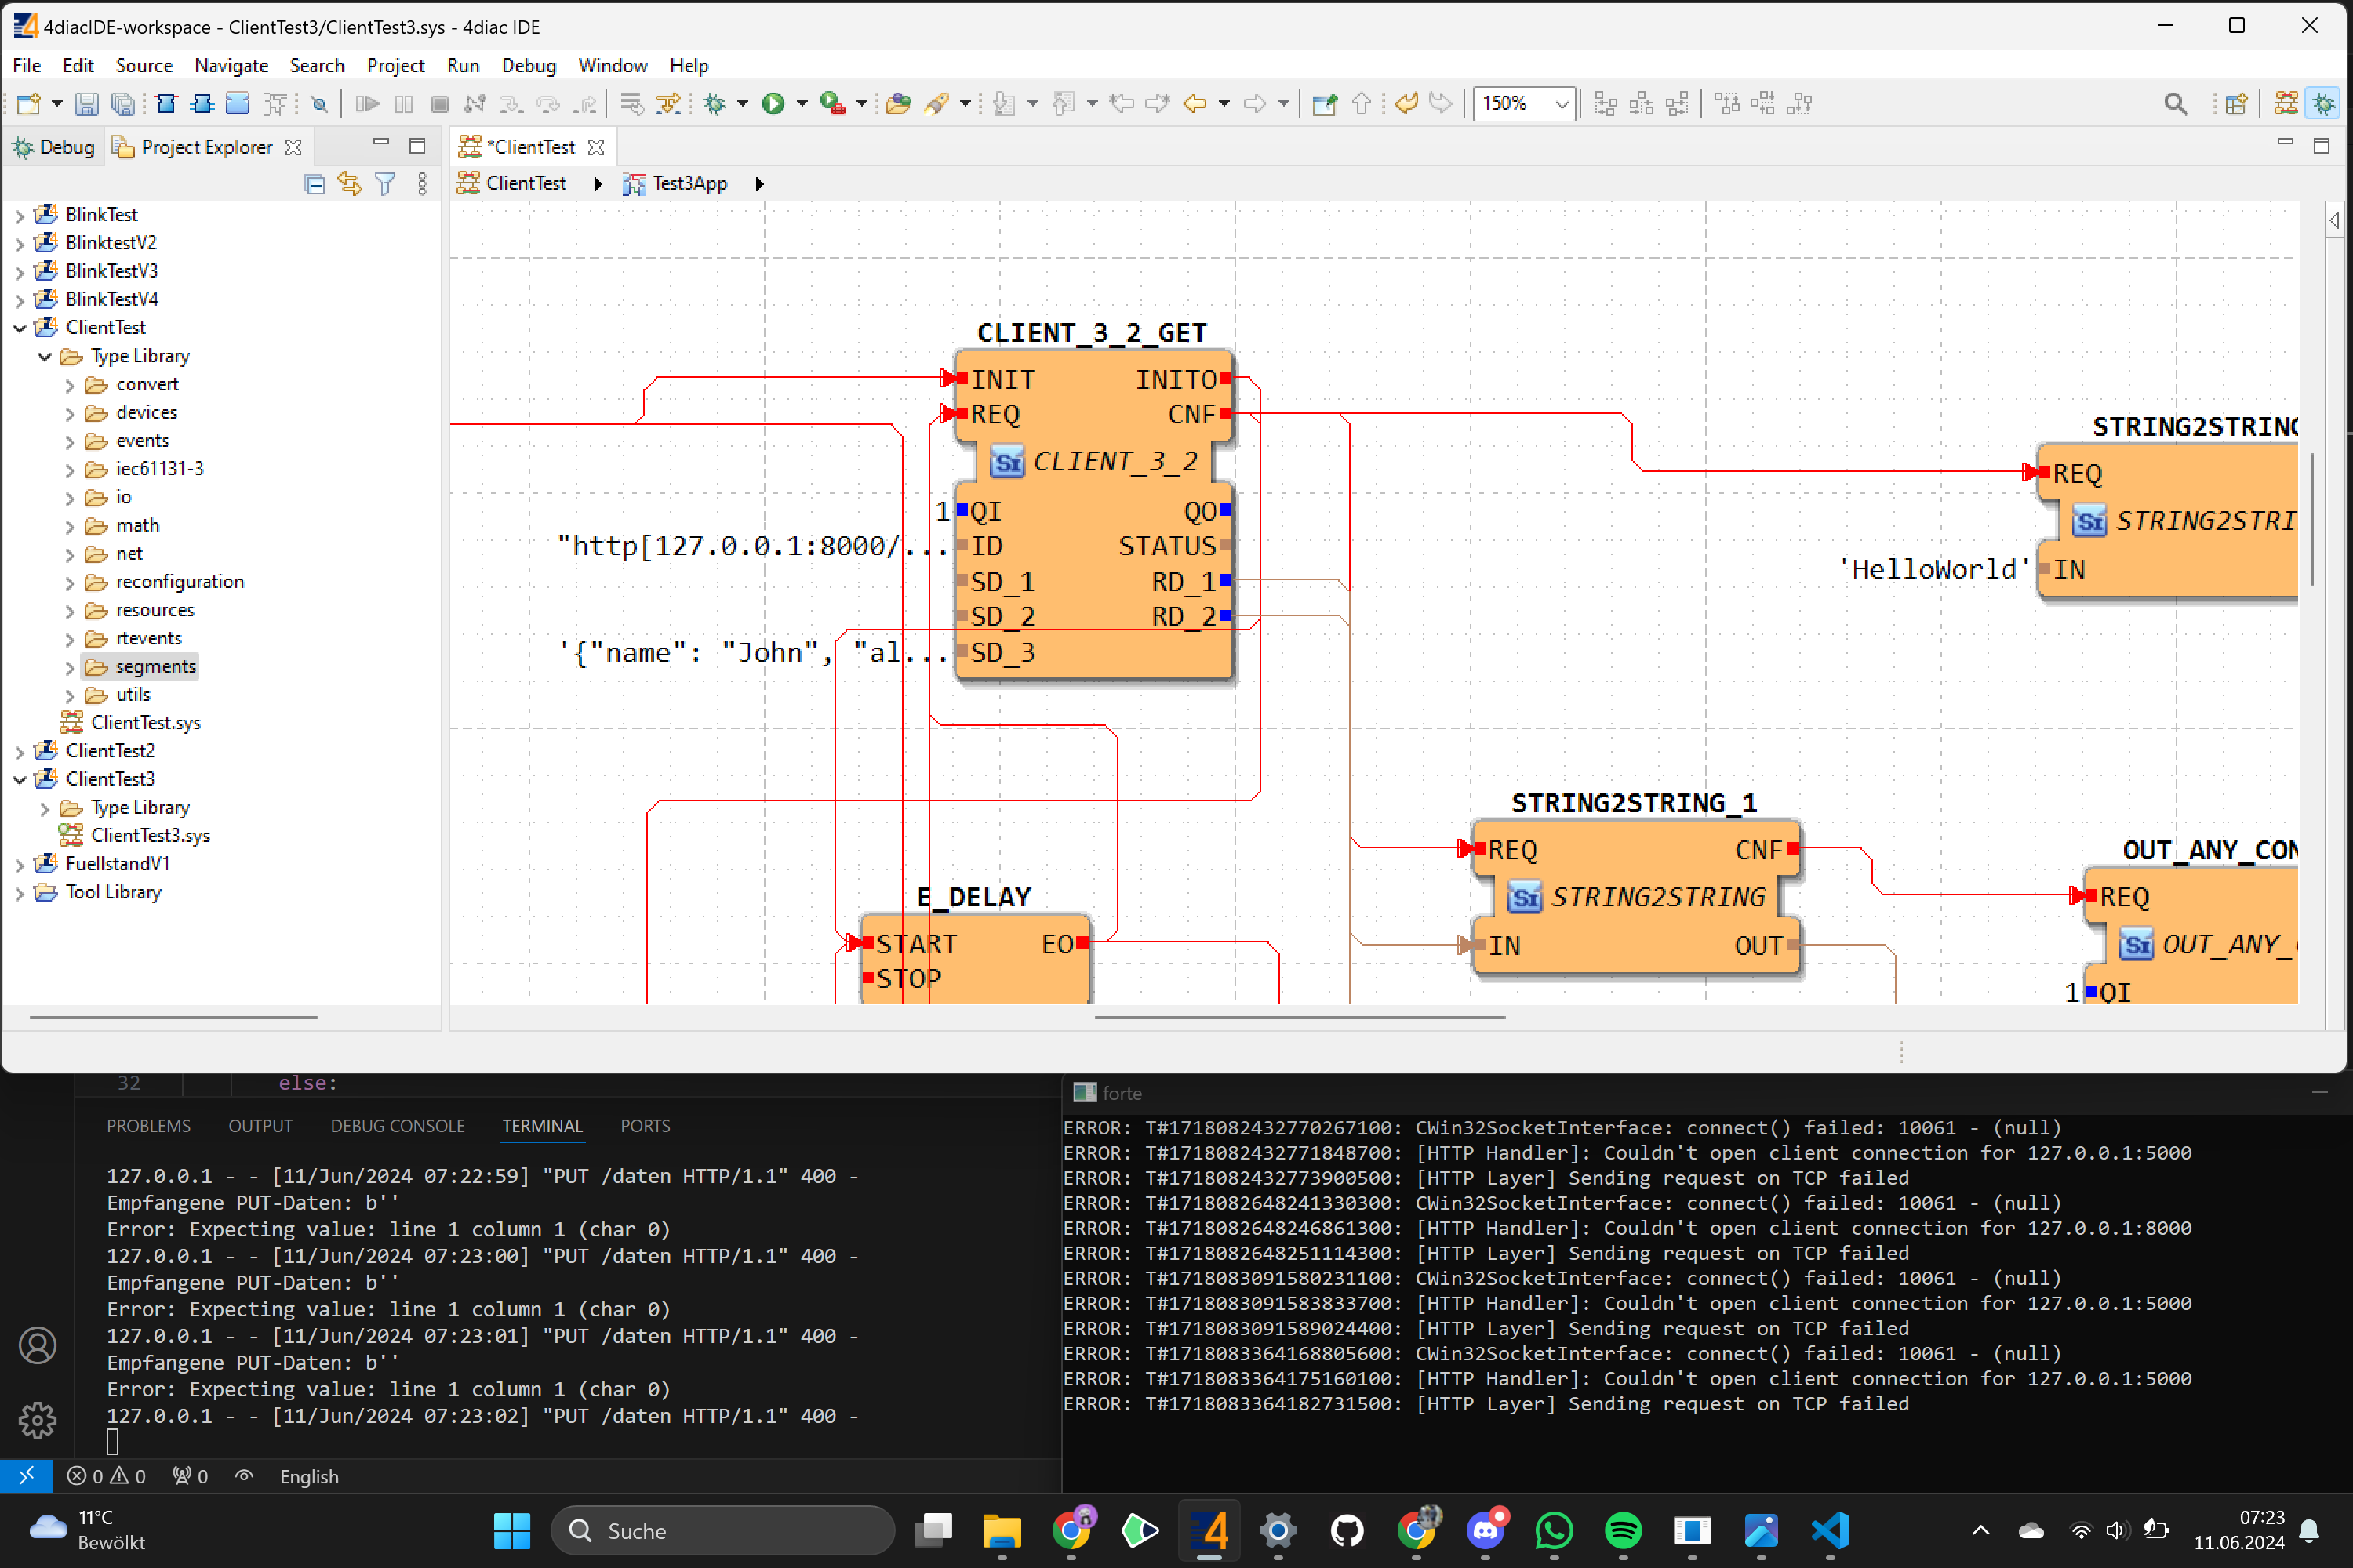Click the magnifier search icon in toolbar
This screenshot has height=1568, width=2353.
(2174, 104)
